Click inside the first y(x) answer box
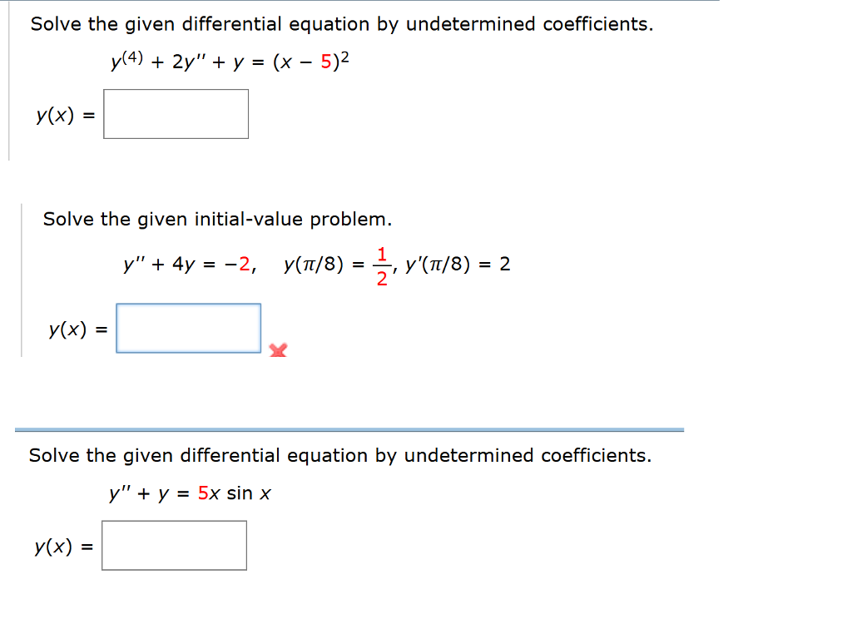 click(x=175, y=113)
